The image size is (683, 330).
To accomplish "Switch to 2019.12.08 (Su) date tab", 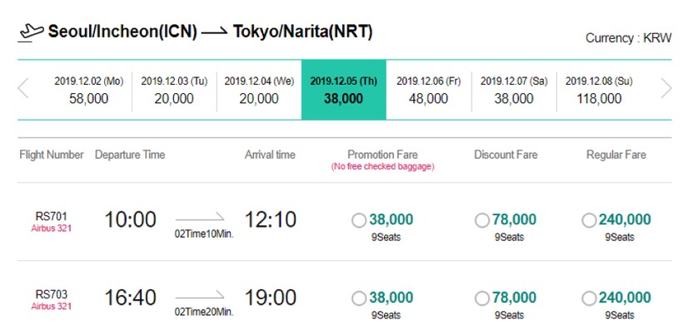I will tap(600, 90).
